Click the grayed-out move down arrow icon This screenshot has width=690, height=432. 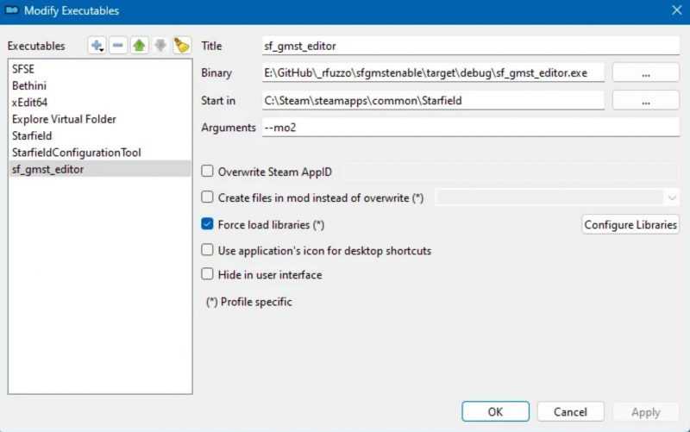pos(160,46)
